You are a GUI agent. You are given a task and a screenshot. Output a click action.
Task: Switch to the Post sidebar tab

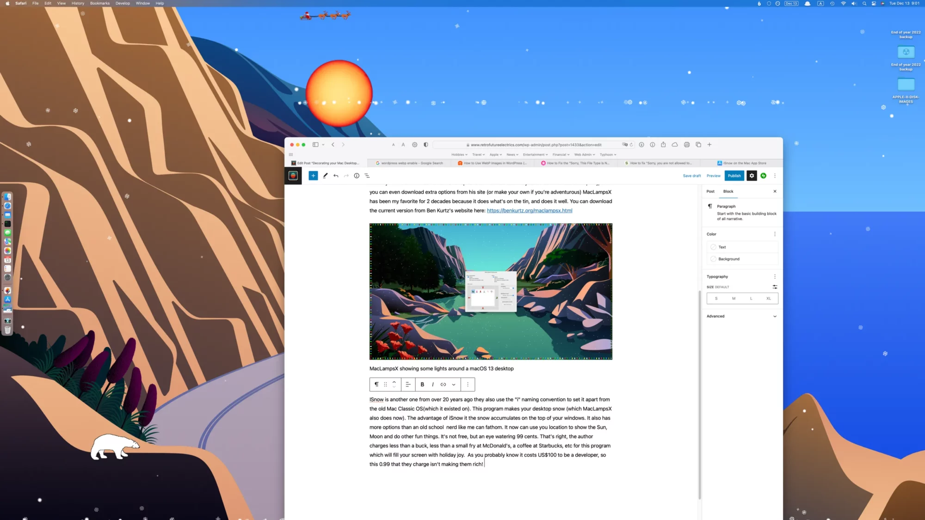pyautogui.click(x=710, y=191)
